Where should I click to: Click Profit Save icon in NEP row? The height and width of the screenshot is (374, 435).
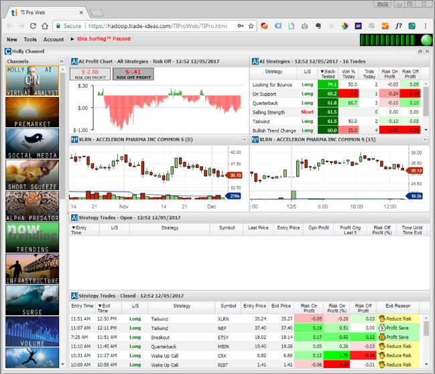(382, 328)
